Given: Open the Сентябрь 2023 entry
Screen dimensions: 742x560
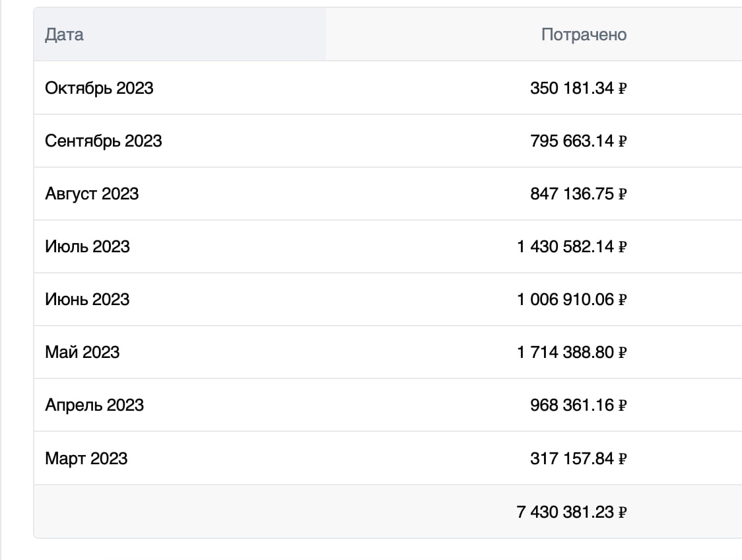Looking at the screenshot, I should click(x=103, y=141).
